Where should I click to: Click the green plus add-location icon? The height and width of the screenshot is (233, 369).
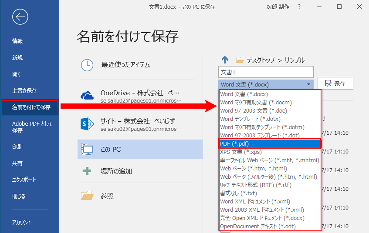click(x=87, y=171)
